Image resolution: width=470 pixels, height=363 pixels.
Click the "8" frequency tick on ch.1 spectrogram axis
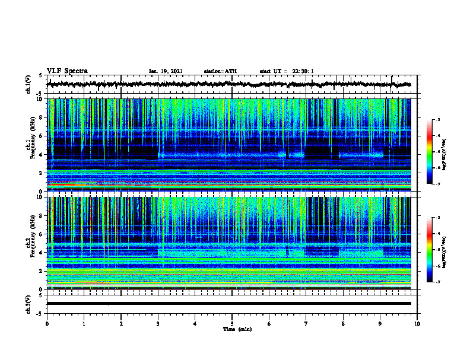pos(42,117)
